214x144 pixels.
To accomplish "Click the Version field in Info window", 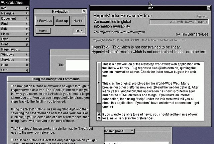I will [x=179, y=22].
